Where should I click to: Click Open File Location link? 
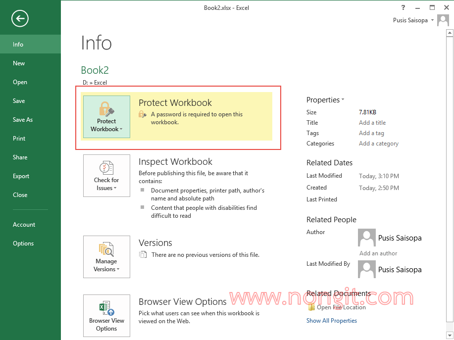341,307
